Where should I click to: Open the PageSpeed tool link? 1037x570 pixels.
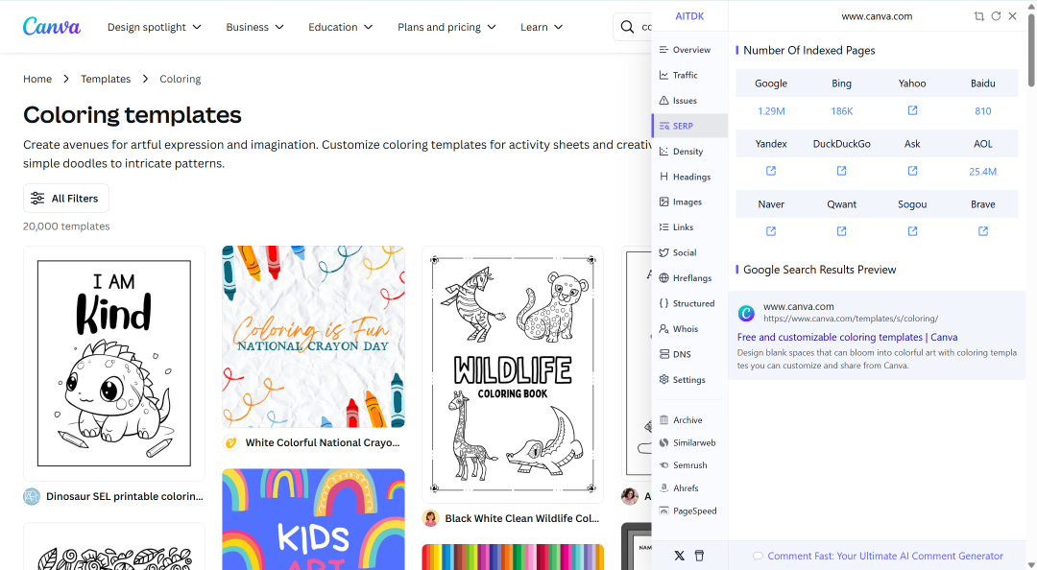[x=687, y=511]
